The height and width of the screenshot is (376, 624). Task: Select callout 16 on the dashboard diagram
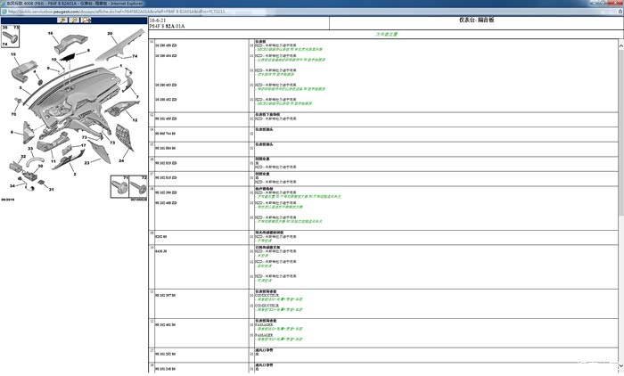(50, 34)
